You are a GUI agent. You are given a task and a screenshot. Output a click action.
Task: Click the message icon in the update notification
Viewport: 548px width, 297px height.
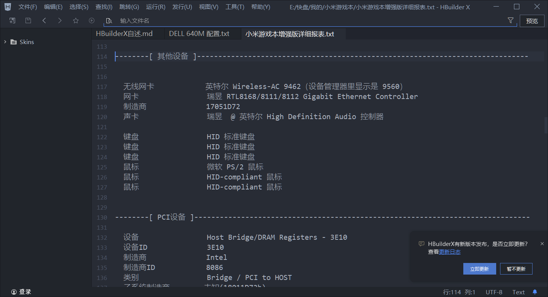(422, 244)
